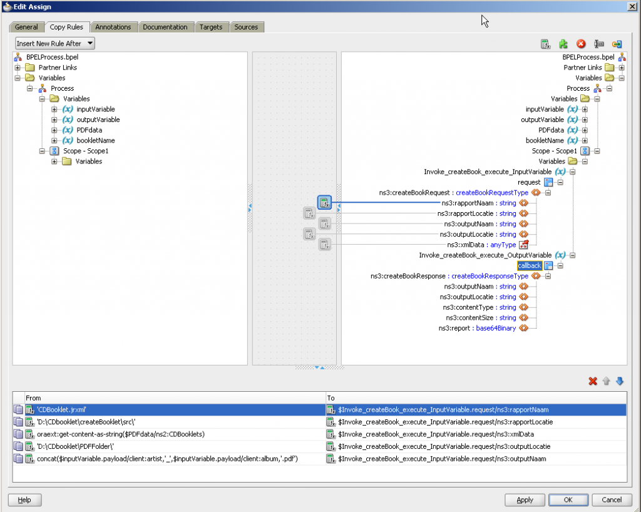The height and width of the screenshot is (512, 641).
Task: Move selected rule down with blue arrow
Action: (620, 381)
